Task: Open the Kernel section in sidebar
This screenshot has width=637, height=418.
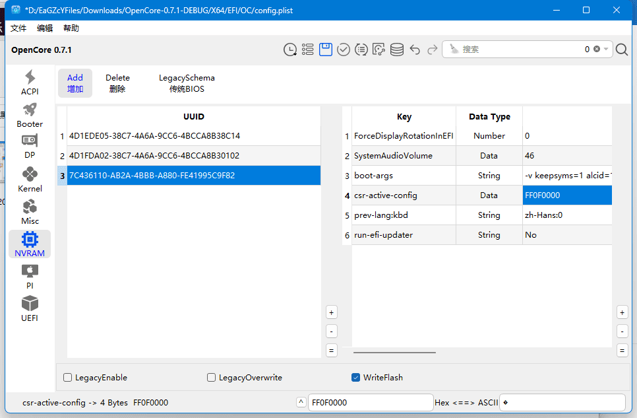Action: click(30, 179)
